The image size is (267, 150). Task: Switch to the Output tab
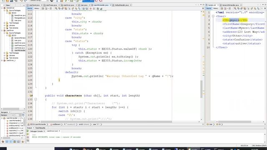pyautogui.click(x=29, y=128)
